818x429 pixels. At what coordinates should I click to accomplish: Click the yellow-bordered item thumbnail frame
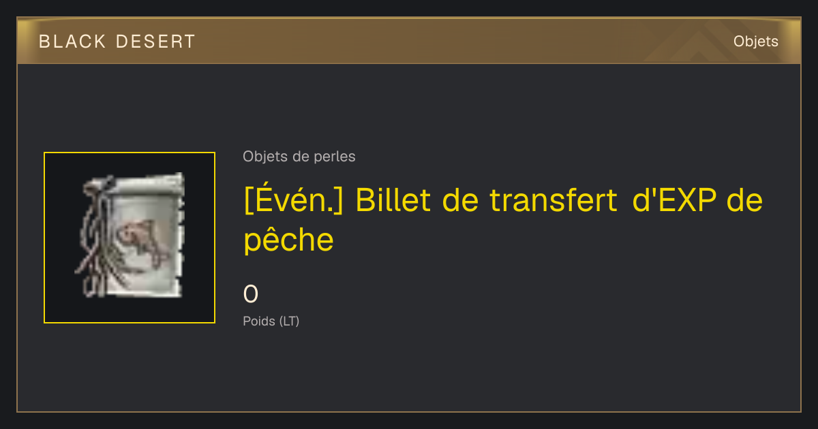130,238
